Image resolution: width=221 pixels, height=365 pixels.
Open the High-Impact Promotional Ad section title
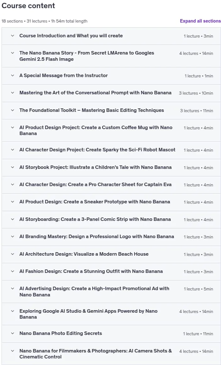click(94, 291)
